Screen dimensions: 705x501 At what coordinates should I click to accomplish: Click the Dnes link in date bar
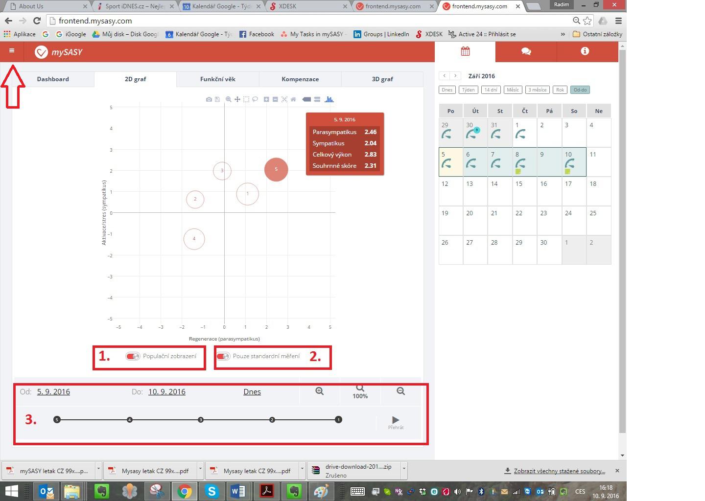pyautogui.click(x=252, y=392)
